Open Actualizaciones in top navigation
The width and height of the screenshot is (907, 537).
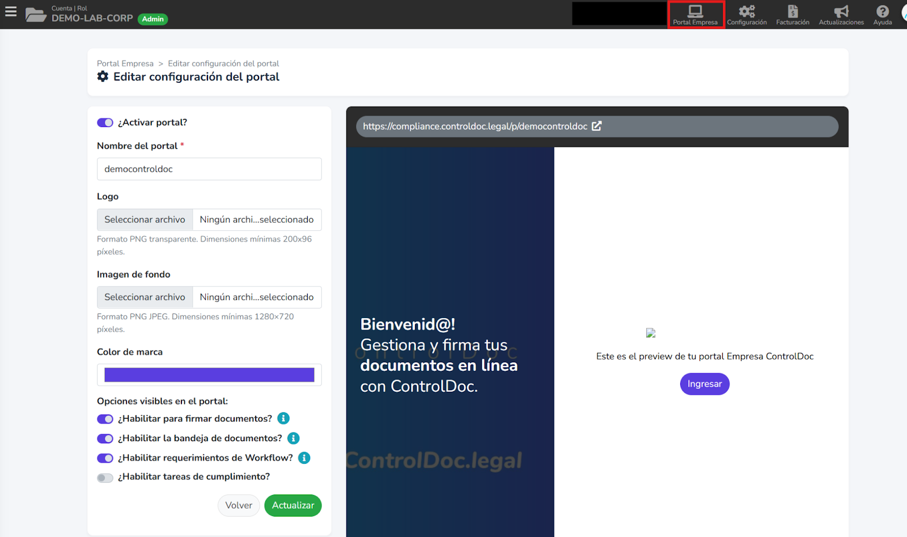point(841,15)
